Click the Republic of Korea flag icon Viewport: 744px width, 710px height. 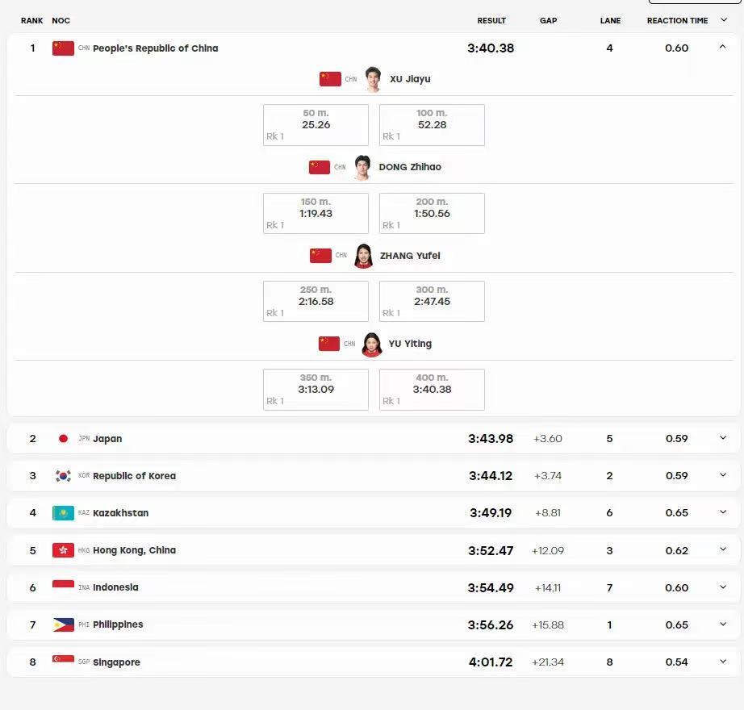[x=63, y=476]
